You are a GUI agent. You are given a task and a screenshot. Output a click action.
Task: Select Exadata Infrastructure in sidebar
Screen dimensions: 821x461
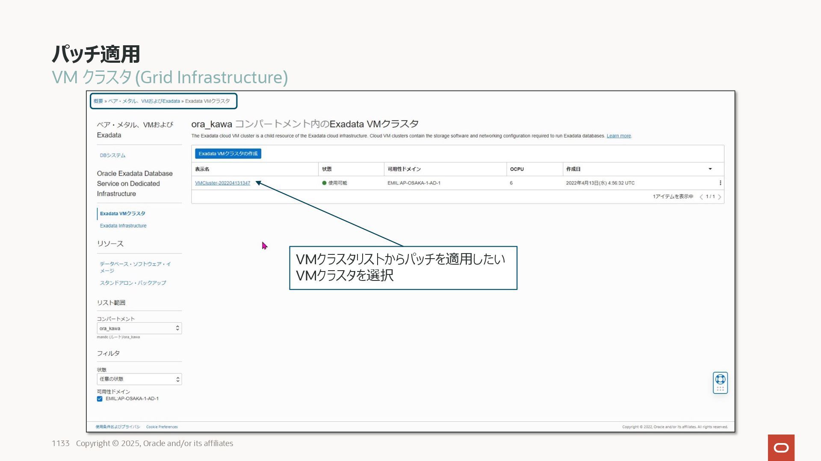(123, 226)
